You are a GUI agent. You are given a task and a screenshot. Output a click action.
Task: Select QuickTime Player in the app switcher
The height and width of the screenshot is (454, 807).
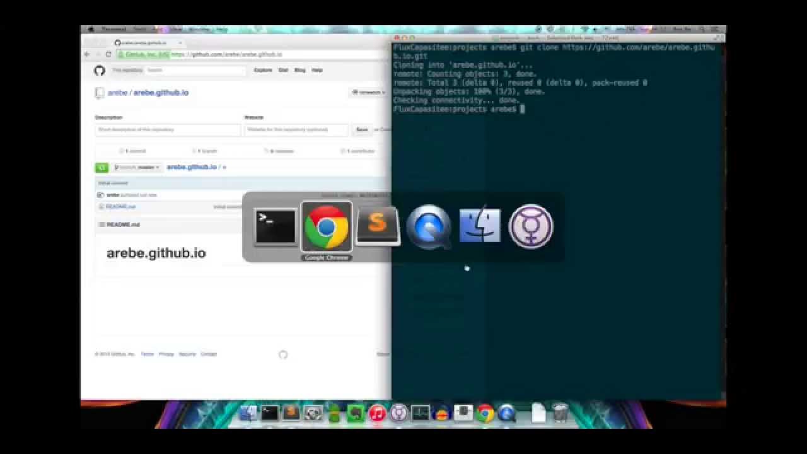pyautogui.click(x=429, y=226)
